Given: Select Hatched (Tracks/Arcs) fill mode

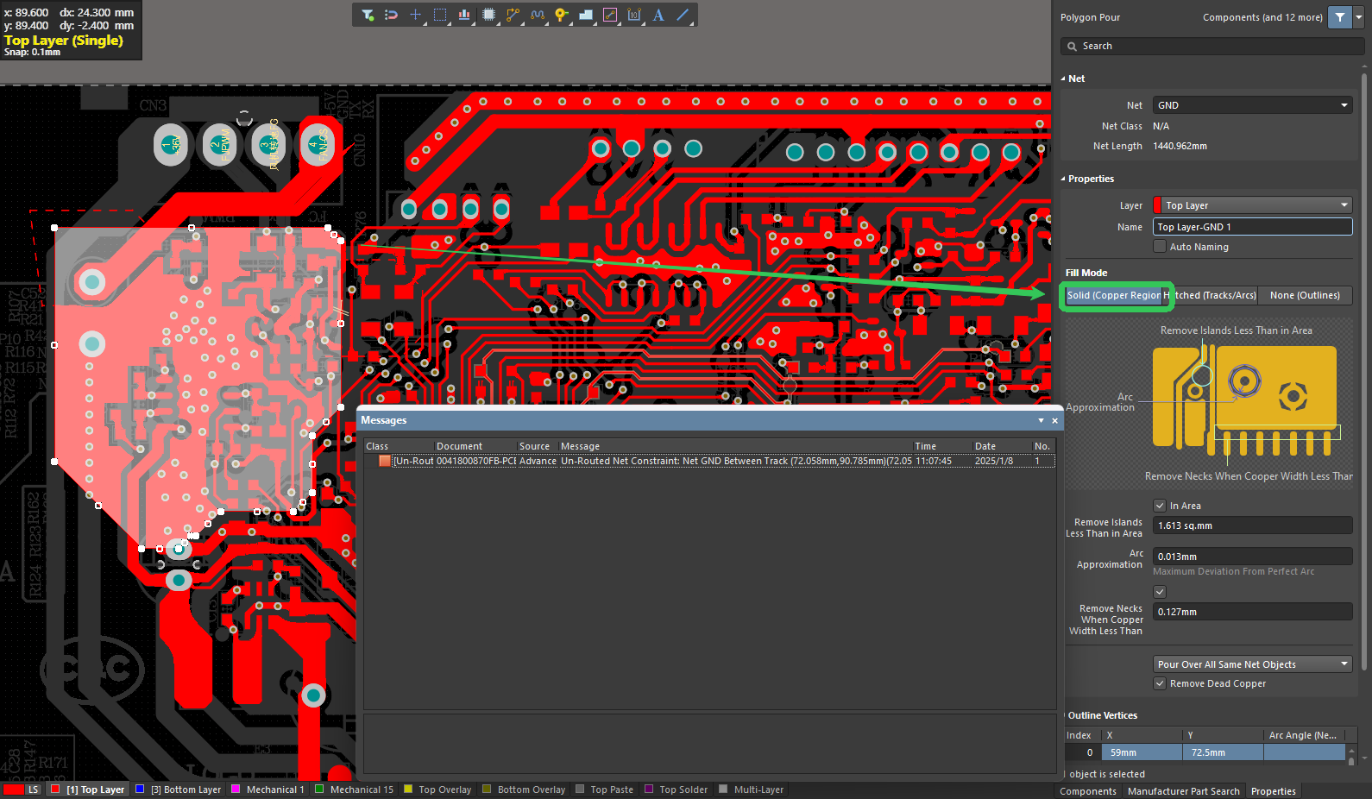Looking at the screenshot, I should pos(1211,296).
